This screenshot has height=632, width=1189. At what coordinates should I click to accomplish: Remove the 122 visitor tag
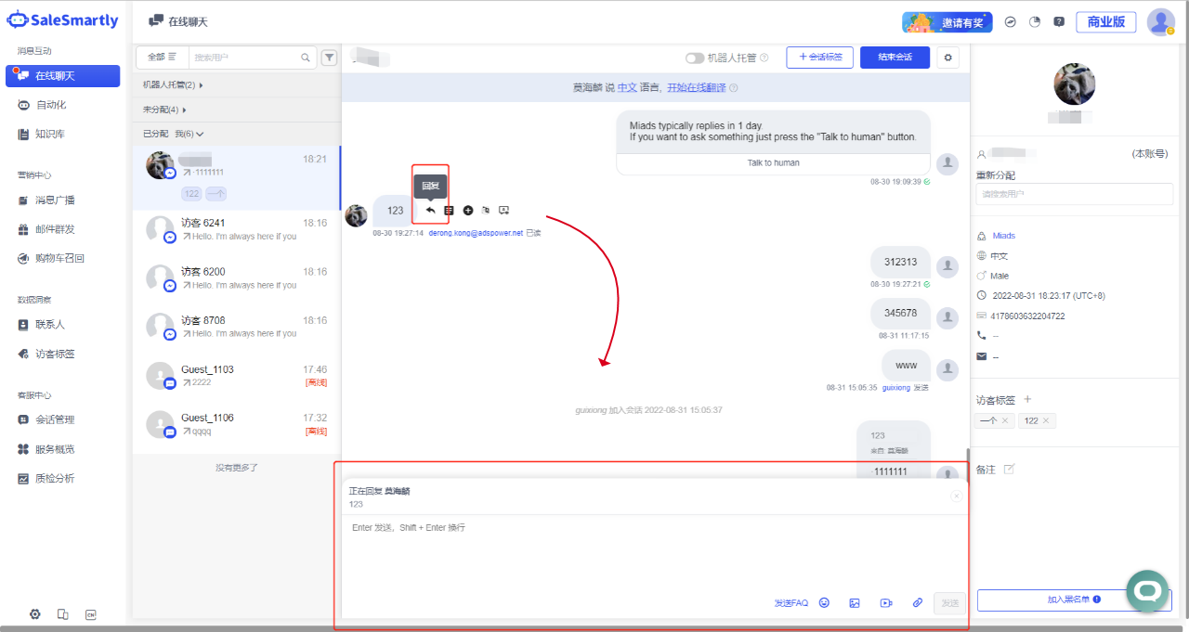click(1046, 421)
